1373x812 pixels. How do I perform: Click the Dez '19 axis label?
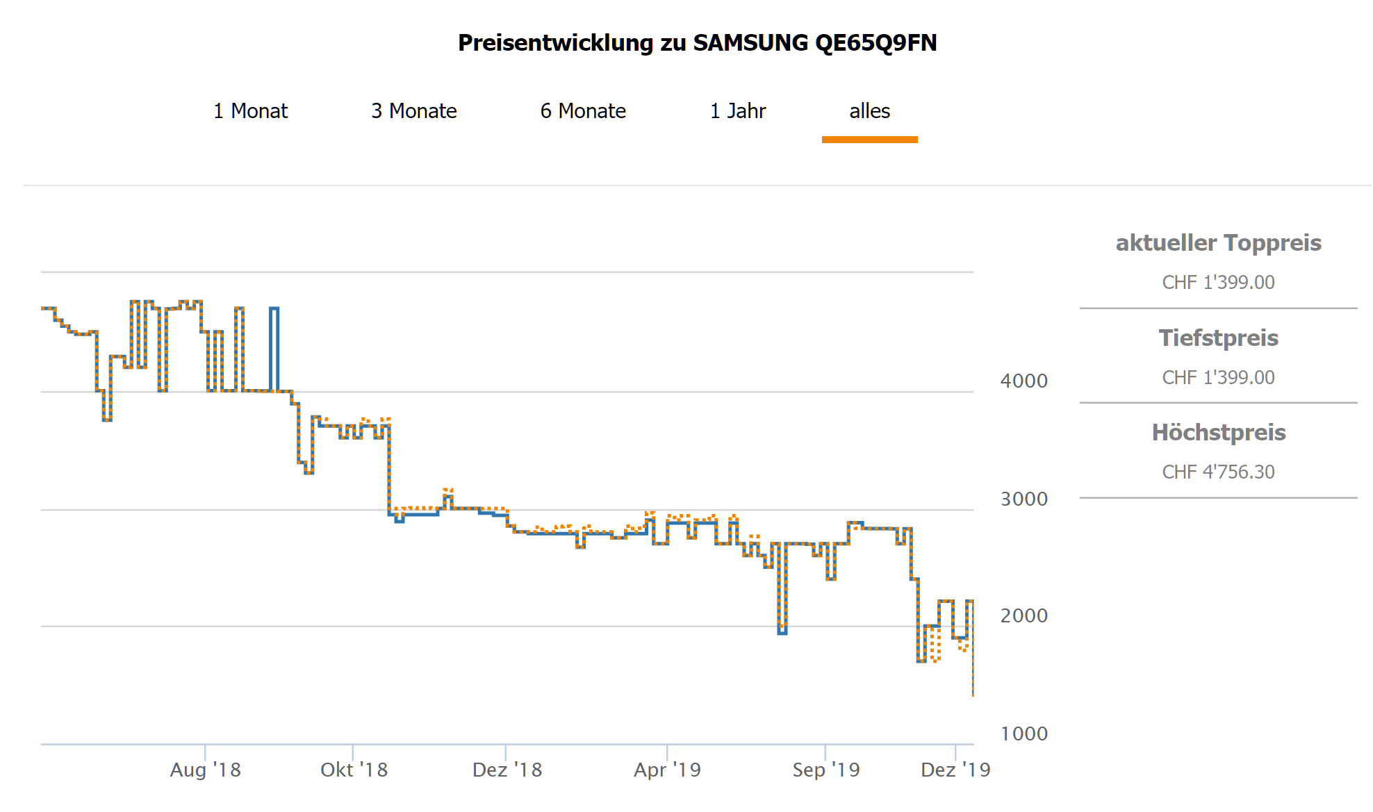tap(955, 770)
